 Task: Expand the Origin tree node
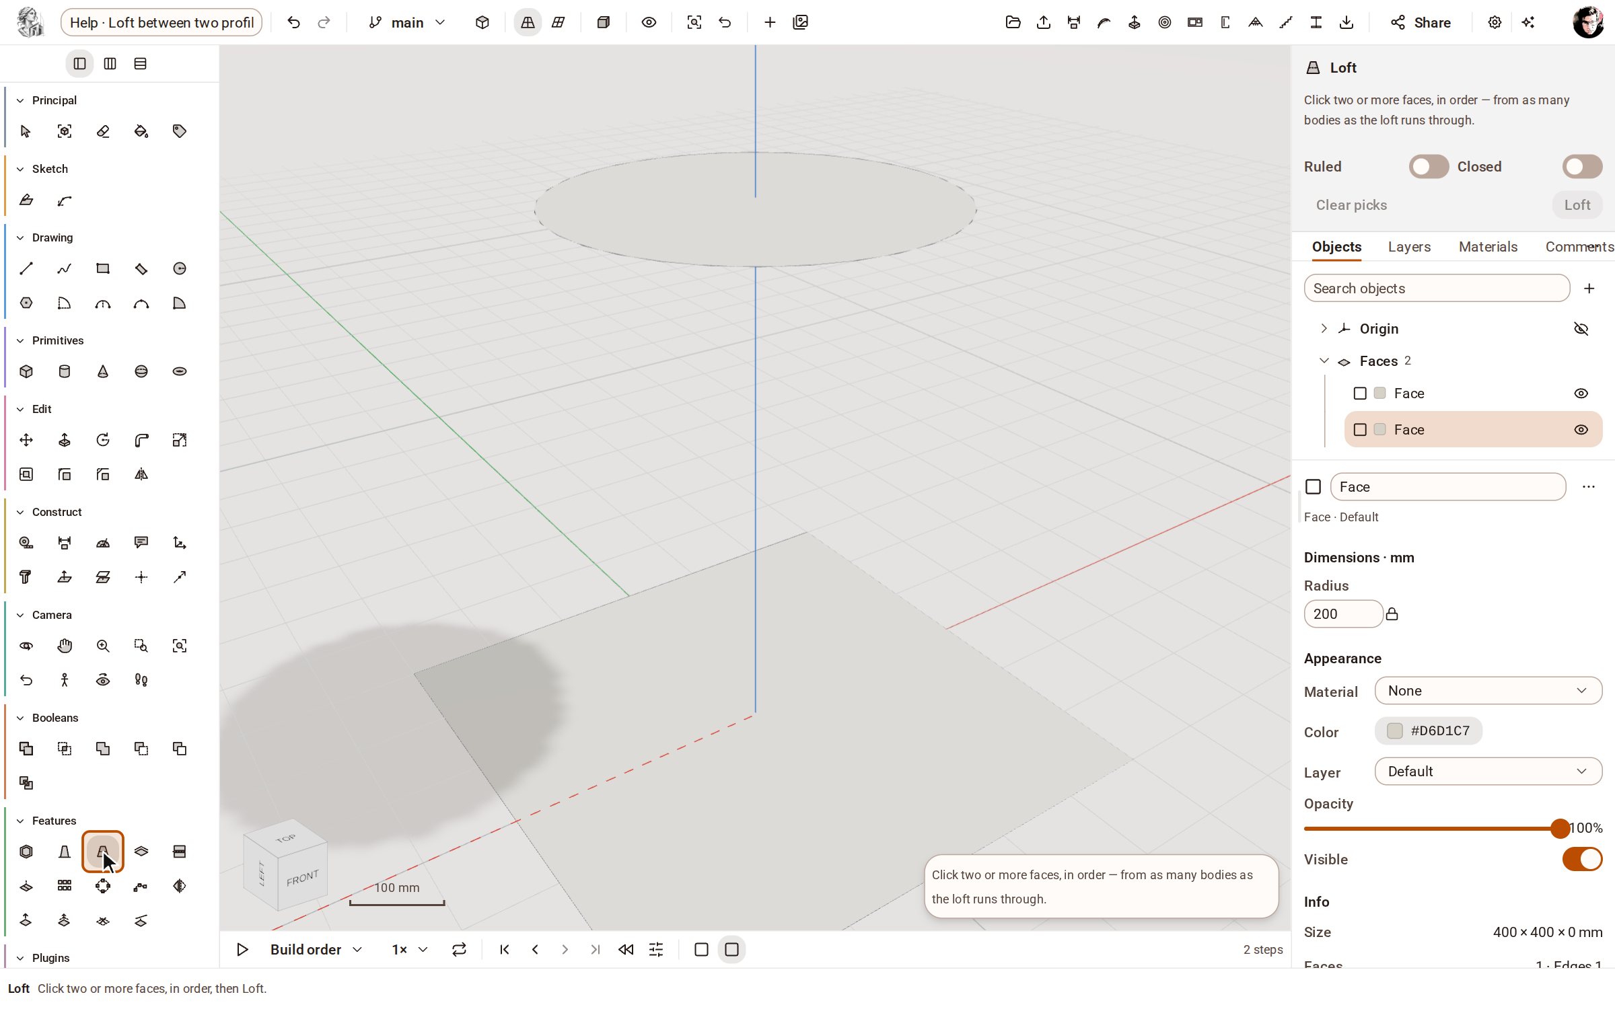tap(1324, 329)
